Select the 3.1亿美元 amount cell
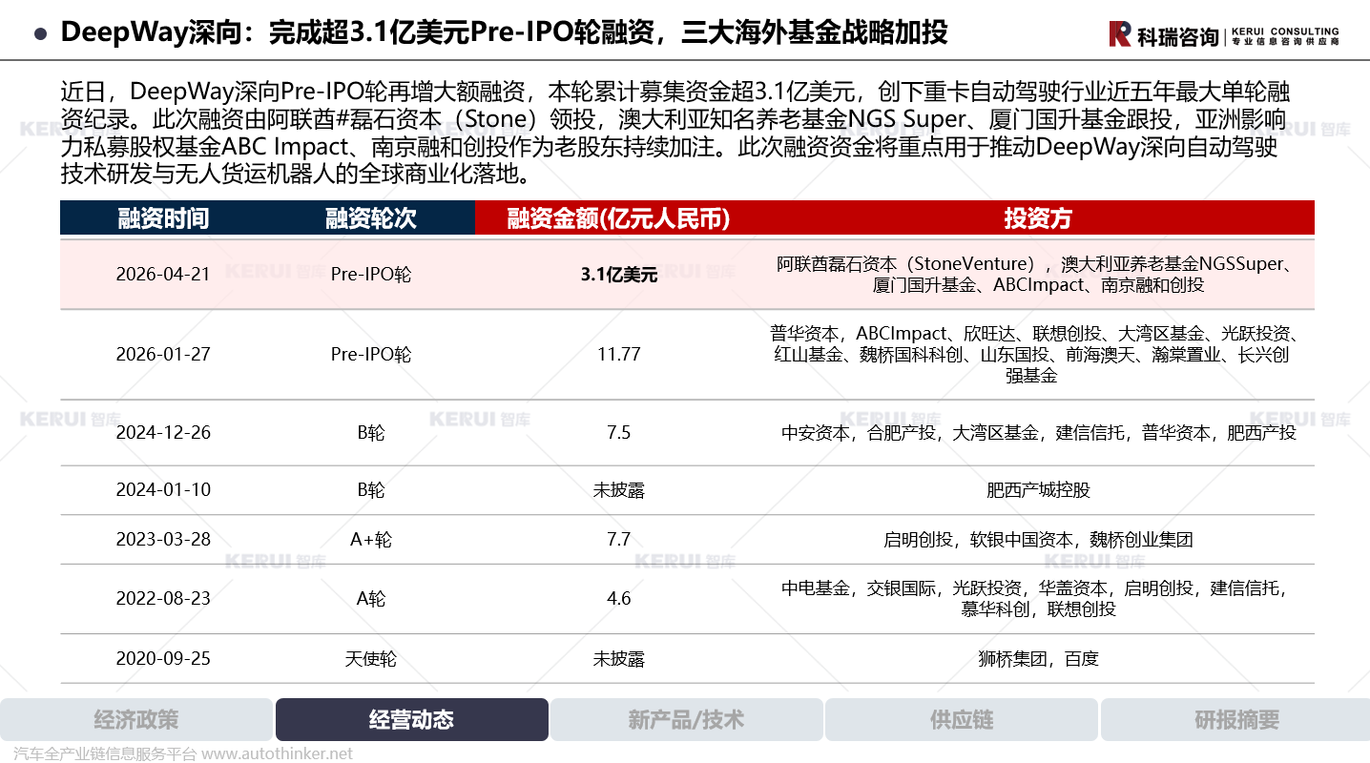Image resolution: width=1370 pixels, height=763 pixels. coord(618,275)
